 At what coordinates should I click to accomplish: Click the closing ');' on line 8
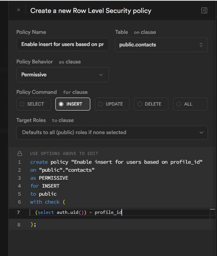pyautogui.click(x=33, y=225)
